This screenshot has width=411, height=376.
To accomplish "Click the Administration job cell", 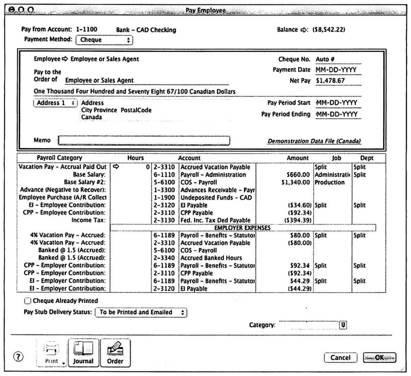I will coord(332,175).
